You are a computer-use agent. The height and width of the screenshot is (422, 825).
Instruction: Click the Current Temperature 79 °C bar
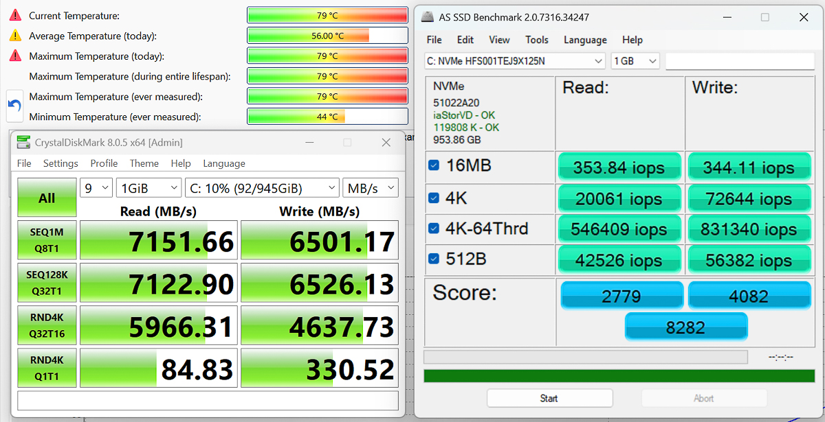pyautogui.click(x=327, y=15)
